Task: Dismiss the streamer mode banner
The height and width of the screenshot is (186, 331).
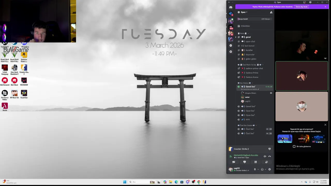Action: tap(325, 7)
